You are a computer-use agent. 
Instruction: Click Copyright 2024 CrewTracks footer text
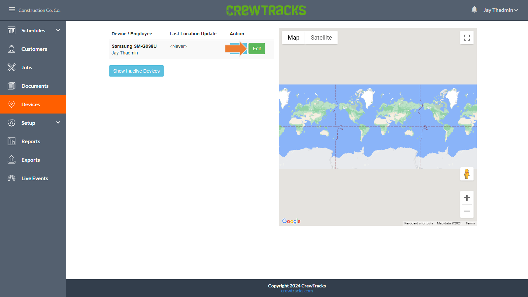tap(297, 286)
